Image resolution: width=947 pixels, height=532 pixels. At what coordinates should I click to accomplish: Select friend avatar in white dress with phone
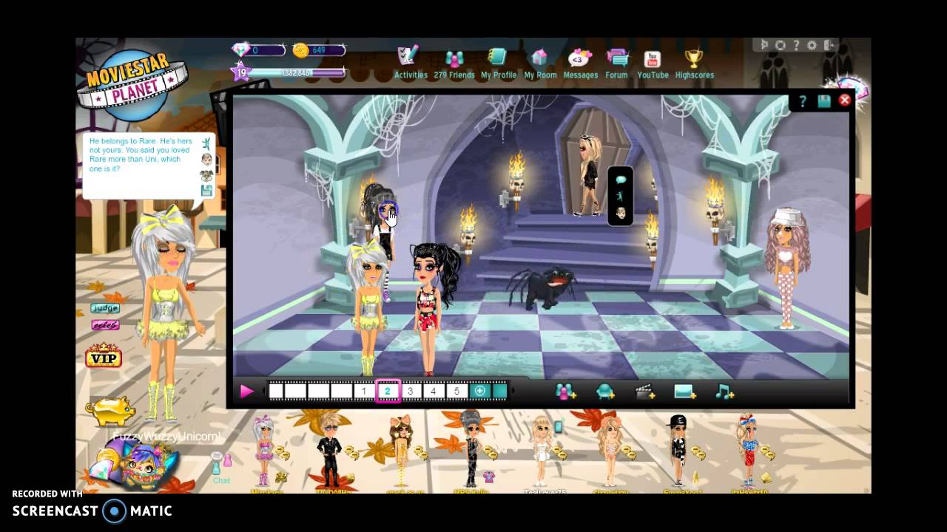coord(542,450)
